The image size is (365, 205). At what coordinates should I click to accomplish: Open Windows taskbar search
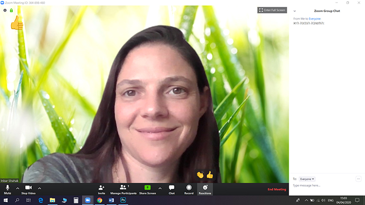pos(17,200)
